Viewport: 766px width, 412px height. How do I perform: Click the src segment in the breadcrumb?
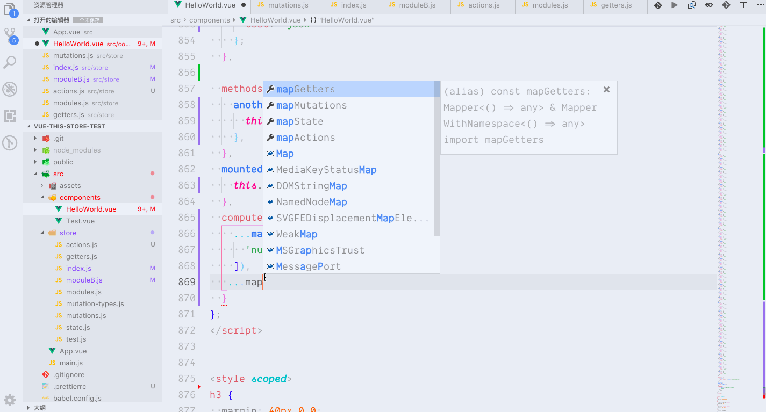[x=175, y=20]
